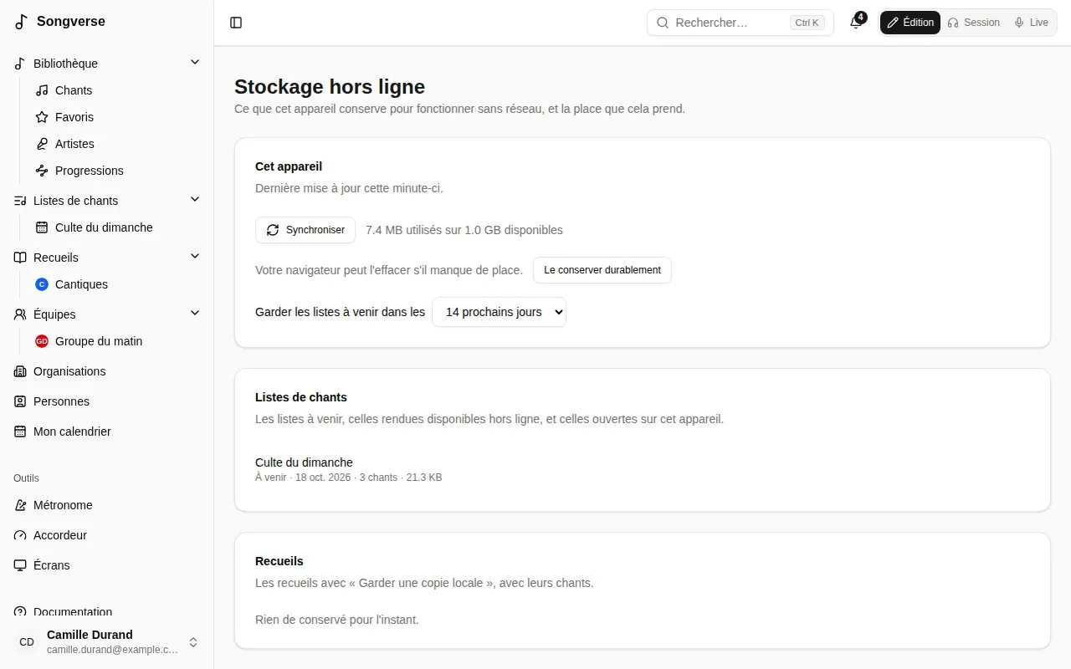
Task: Collapse the Bibliothèque section chevron
Action: pyautogui.click(x=195, y=62)
